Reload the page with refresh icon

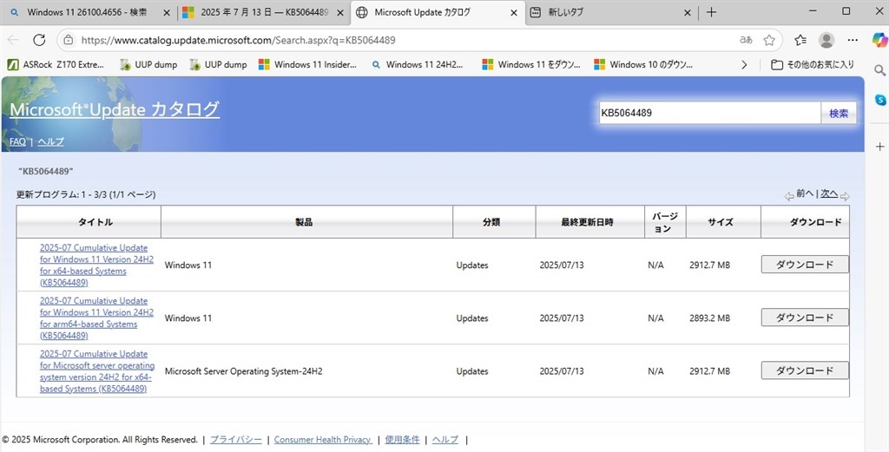pos(39,40)
